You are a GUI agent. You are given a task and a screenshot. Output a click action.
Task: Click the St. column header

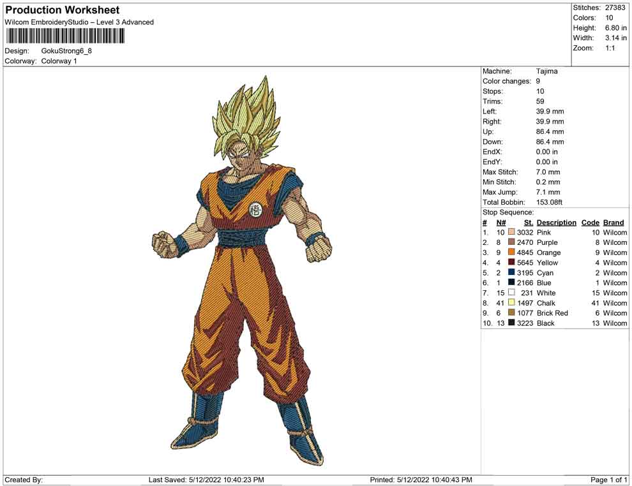click(528, 223)
